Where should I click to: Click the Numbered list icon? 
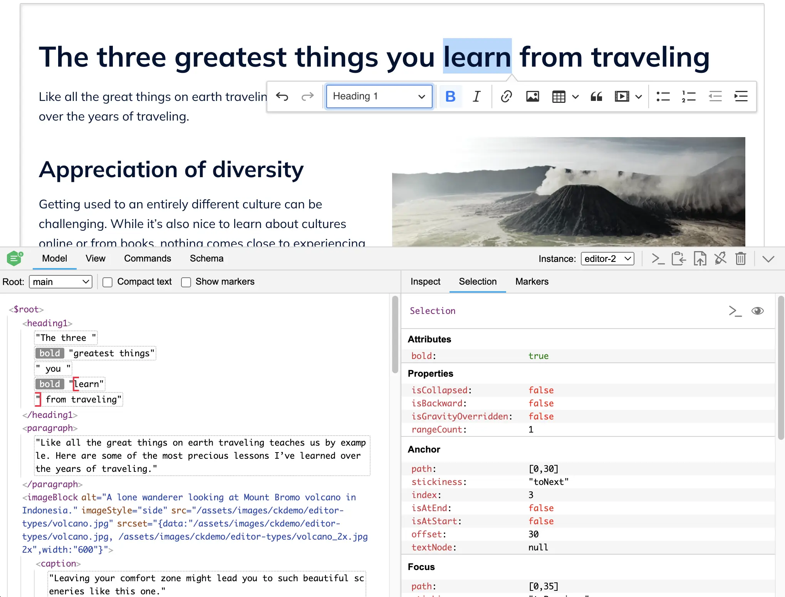(x=688, y=96)
